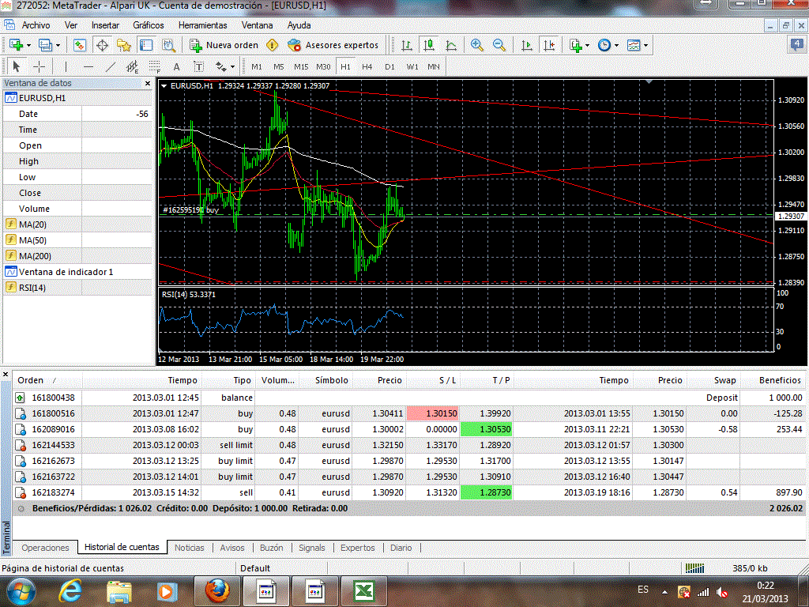The image size is (809, 607).
Task: Select the H4 timeframe
Action: pos(367,66)
